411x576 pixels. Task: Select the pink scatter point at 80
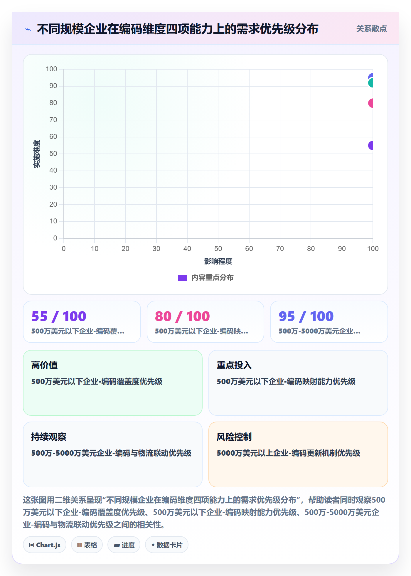pos(371,103)
